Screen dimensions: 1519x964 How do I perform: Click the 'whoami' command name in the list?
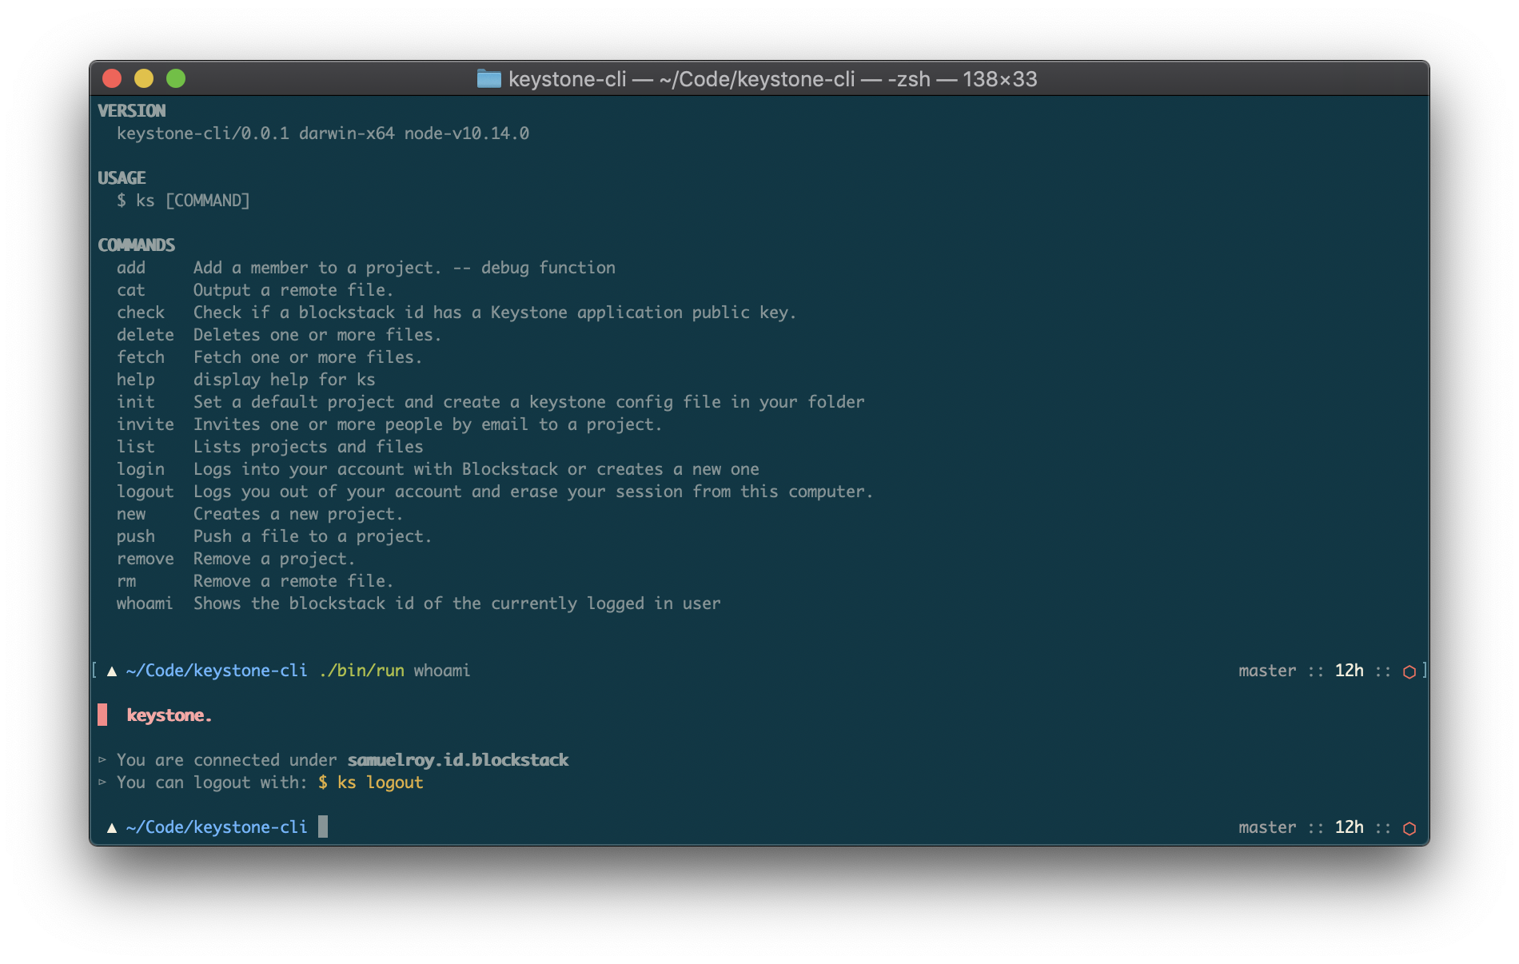[145, 603]
